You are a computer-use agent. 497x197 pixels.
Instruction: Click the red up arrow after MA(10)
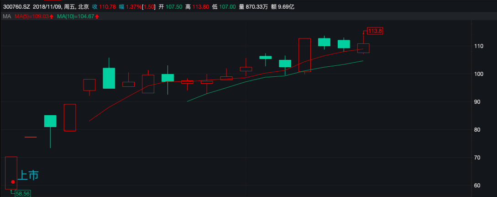[x=97, y=16]
